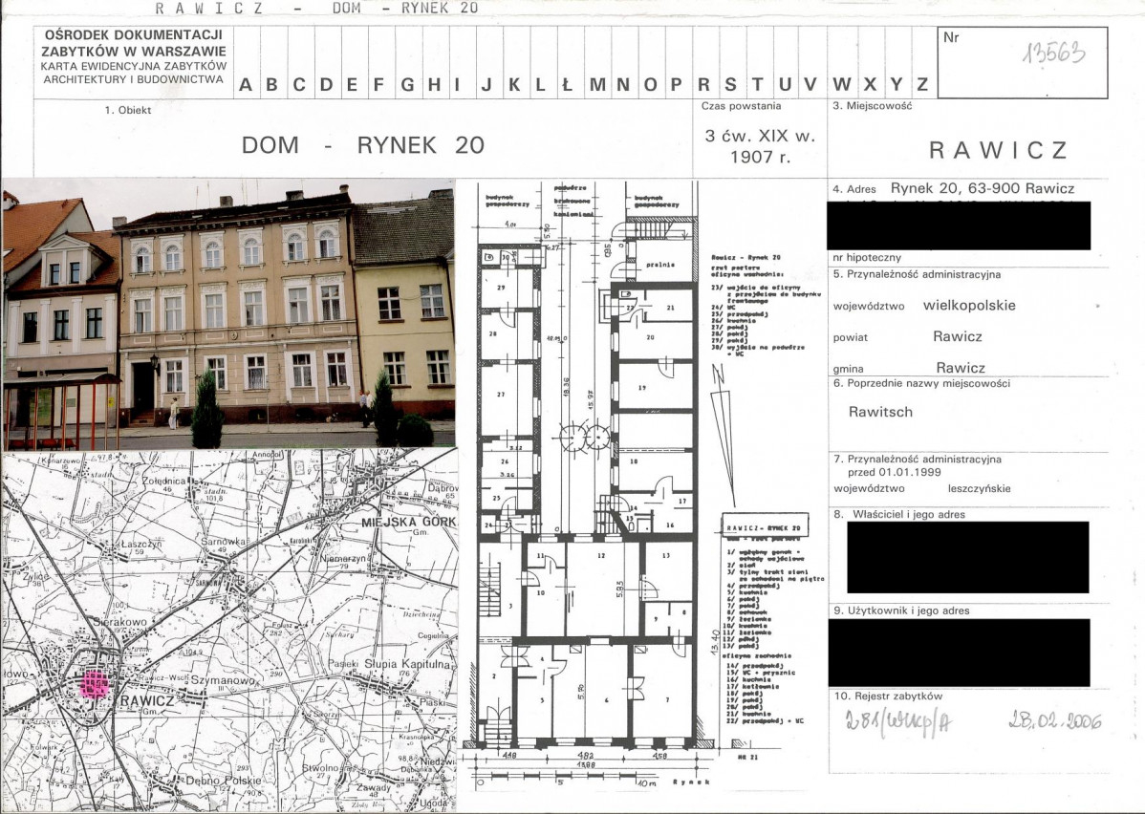
Task: Select letter R in the alphabet index row
Action: (x=703, y=85)
